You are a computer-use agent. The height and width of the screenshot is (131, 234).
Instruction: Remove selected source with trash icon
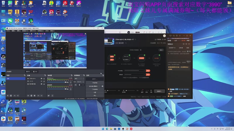coord(31,96)
